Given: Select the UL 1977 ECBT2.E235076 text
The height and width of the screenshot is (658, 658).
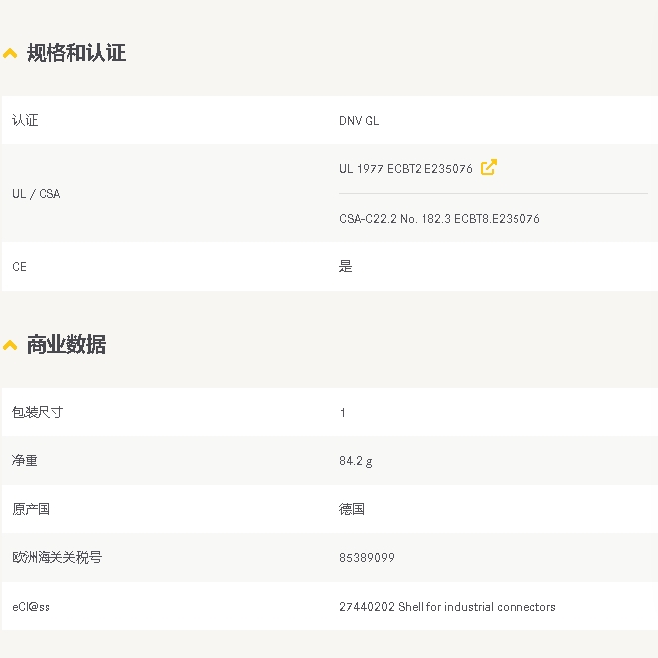Looking at the screenshot, I should click(406, 168).
